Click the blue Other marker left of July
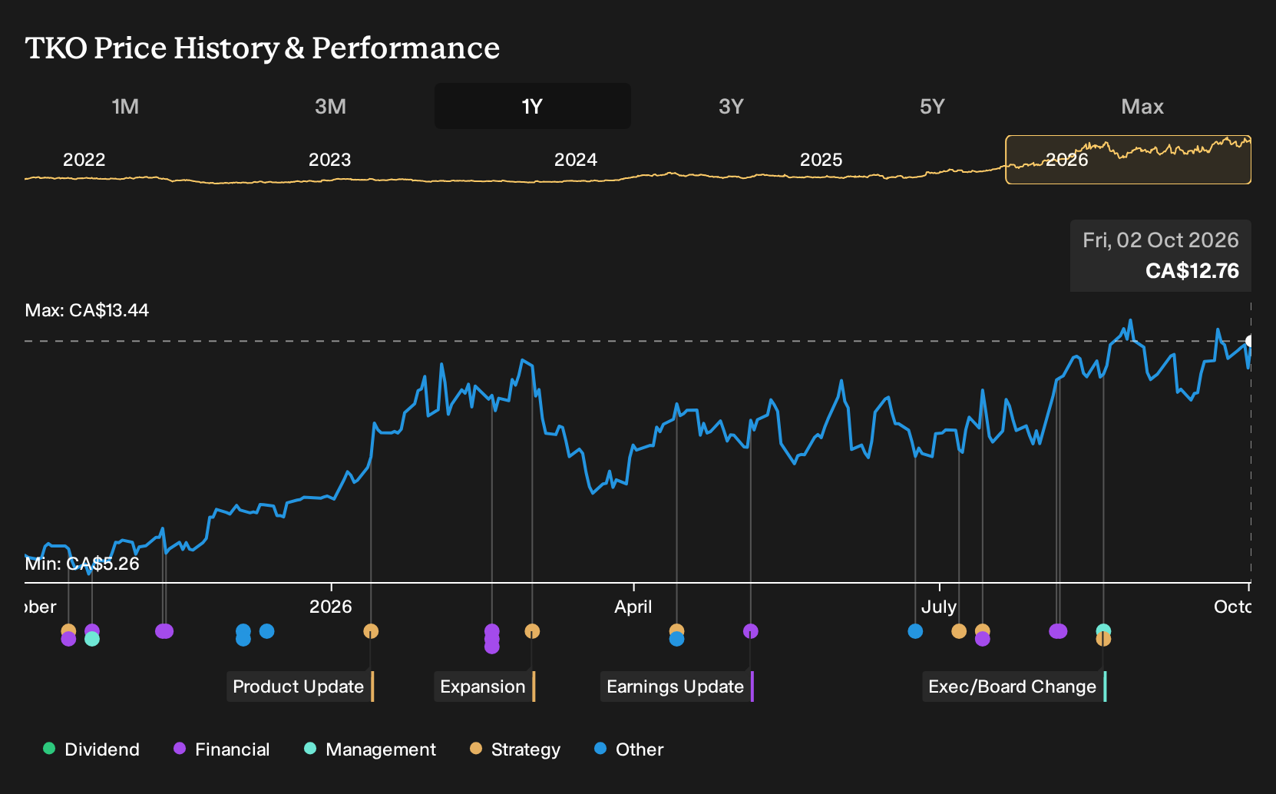This screenshot has width=1276, height=794. (915, 631)
